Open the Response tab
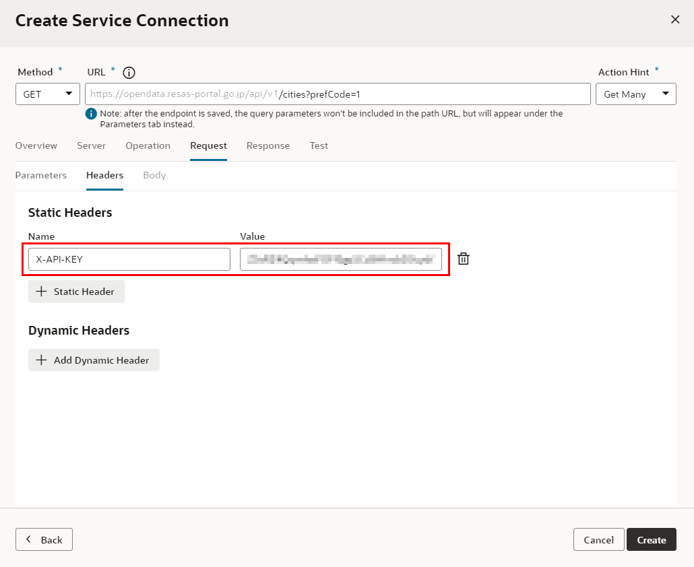 pyautogui.click(x=267, y=145)
